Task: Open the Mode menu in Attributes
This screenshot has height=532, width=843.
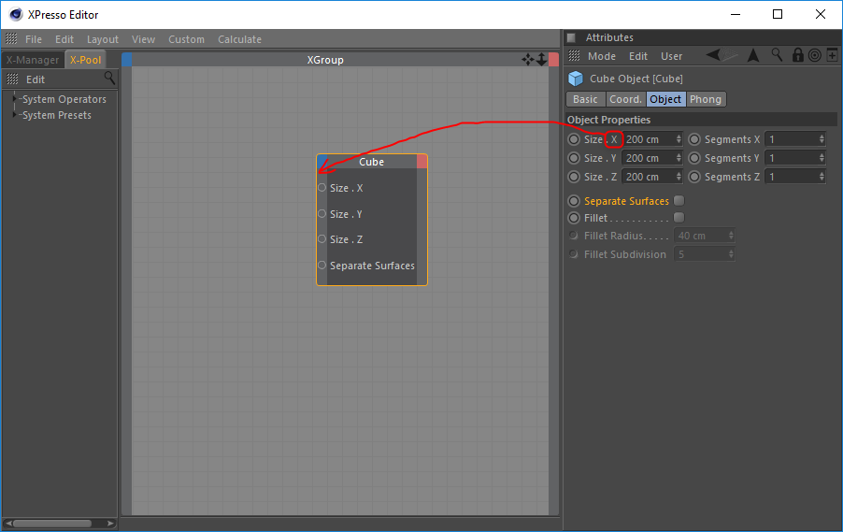Action: coord(602,56)
